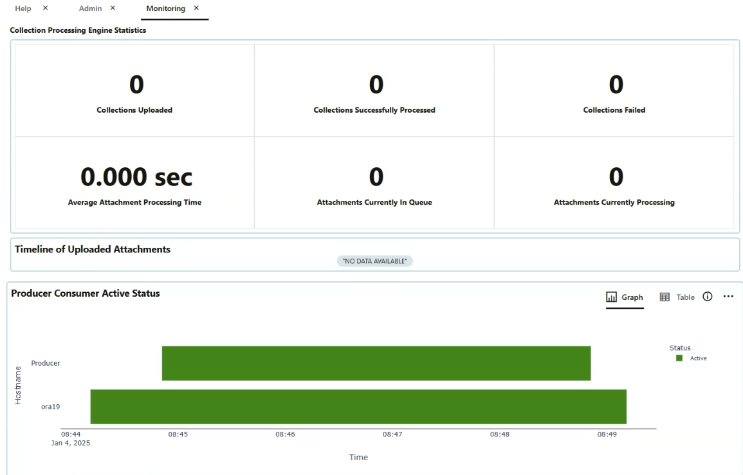Click the 08:49 time axis tick

[607, 434]
